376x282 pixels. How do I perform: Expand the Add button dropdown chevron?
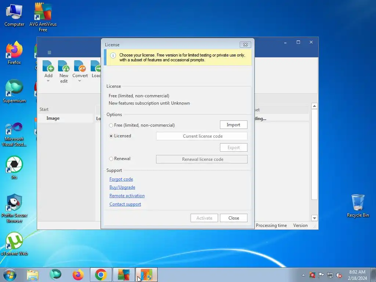(48, 81)
